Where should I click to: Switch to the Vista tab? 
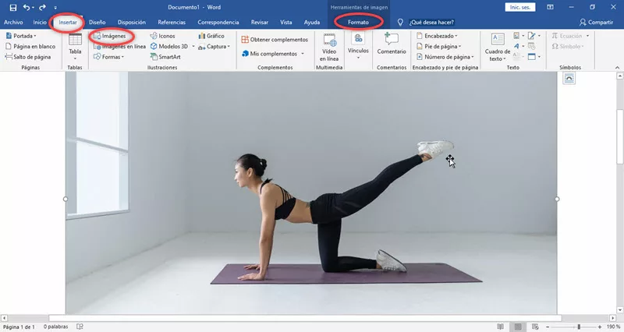pyautogui.click(x=285, y=23)
